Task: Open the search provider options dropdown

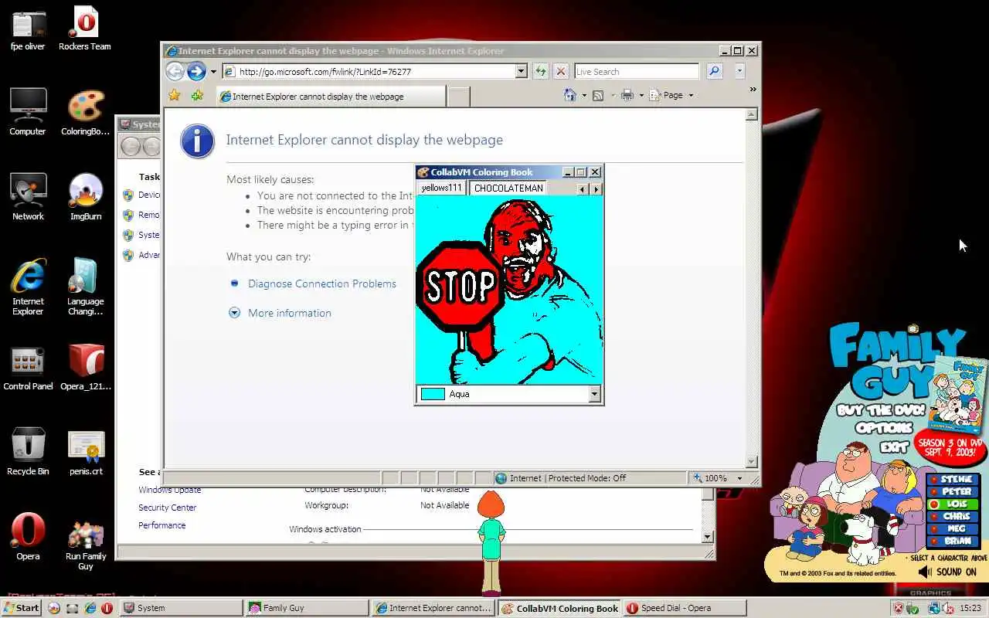Action: (739, 72)
